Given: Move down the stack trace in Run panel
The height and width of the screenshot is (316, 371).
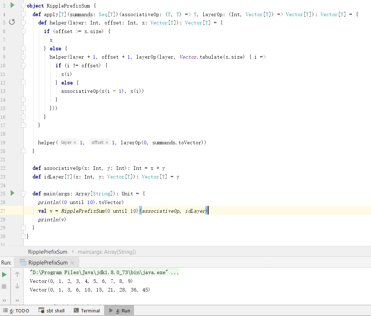Looking at the screenshot, I should click(17, 286).
